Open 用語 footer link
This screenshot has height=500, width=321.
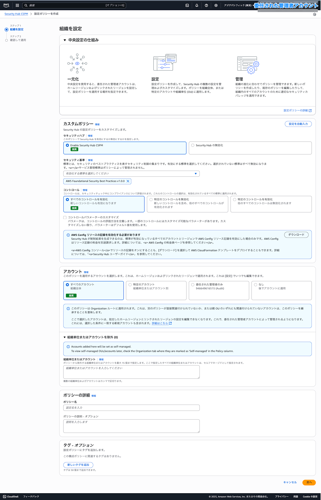point(296,496)
